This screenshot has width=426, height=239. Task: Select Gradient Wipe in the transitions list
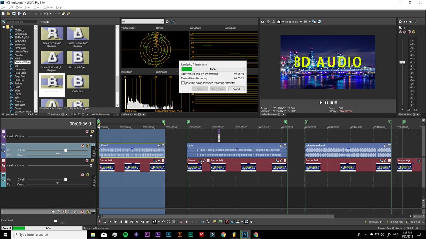(x=22, y=62)
